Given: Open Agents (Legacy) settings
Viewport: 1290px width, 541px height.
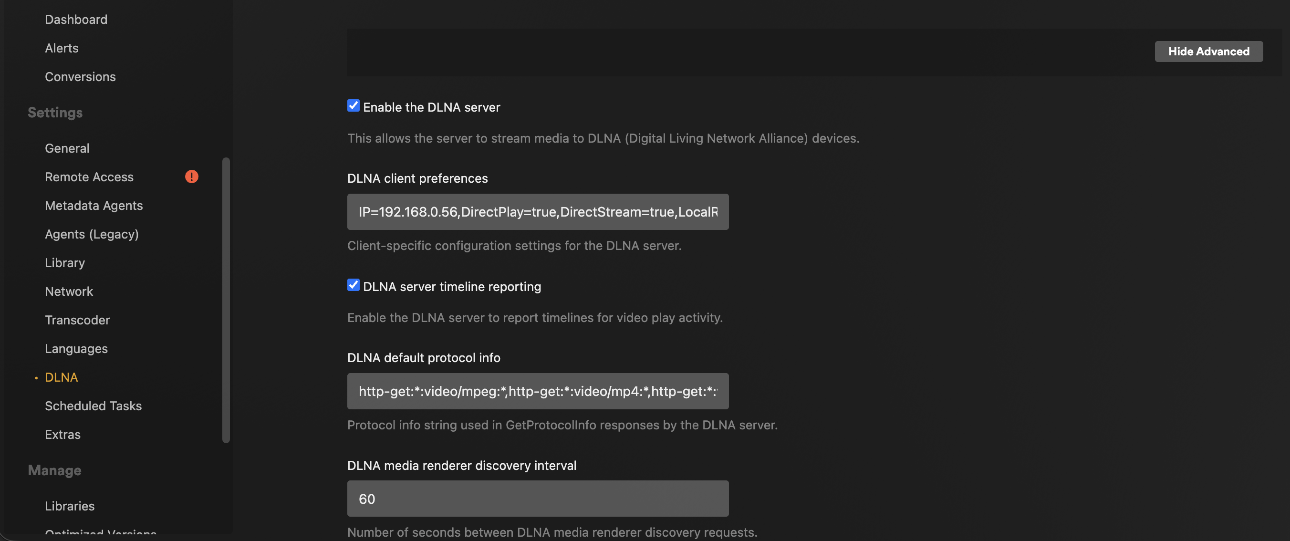Looking at the screenshot, I should tap(92, 234).
